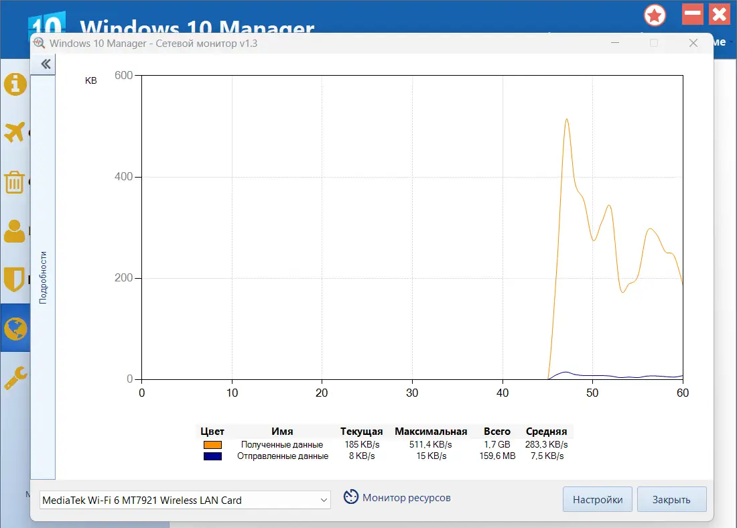This screenshot has width=737, height=528.
Task: Open the wrench Misc tools section
Action: coord(15,377)
